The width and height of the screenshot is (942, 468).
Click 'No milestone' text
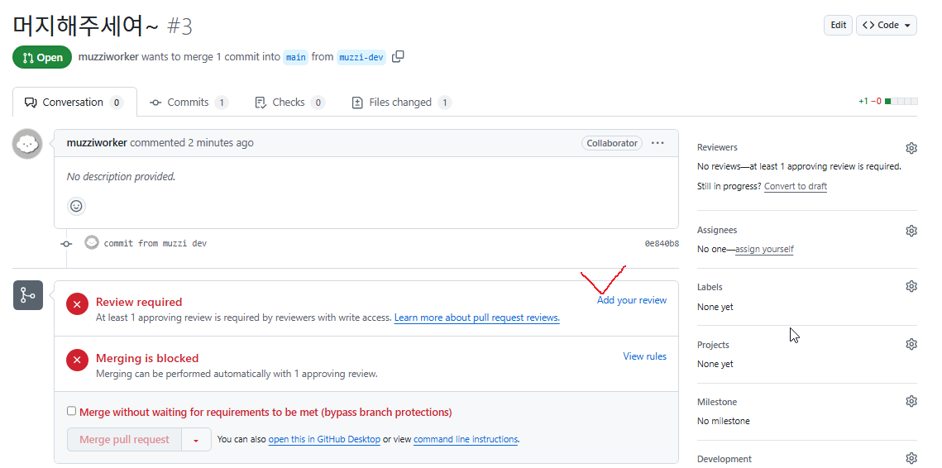[724, 421]
